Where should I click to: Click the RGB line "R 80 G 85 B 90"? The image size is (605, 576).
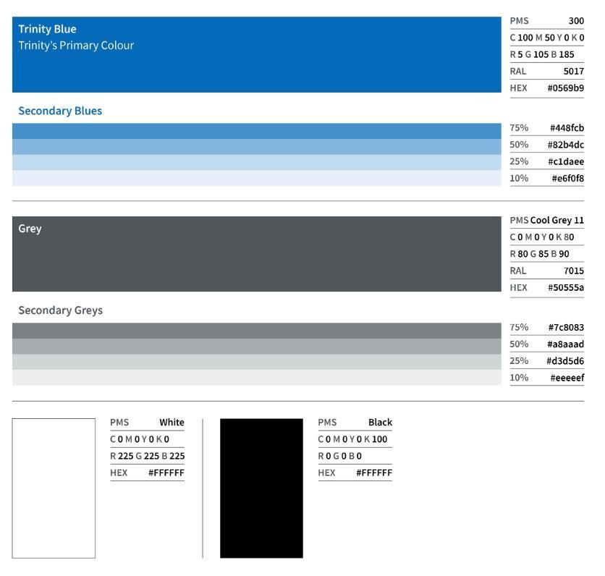tap(539, 254)
